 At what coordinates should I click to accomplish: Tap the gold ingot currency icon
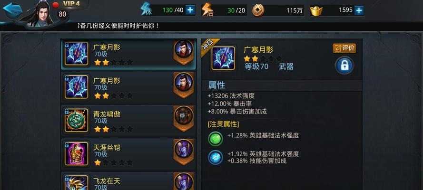click(x=316, y=11)
